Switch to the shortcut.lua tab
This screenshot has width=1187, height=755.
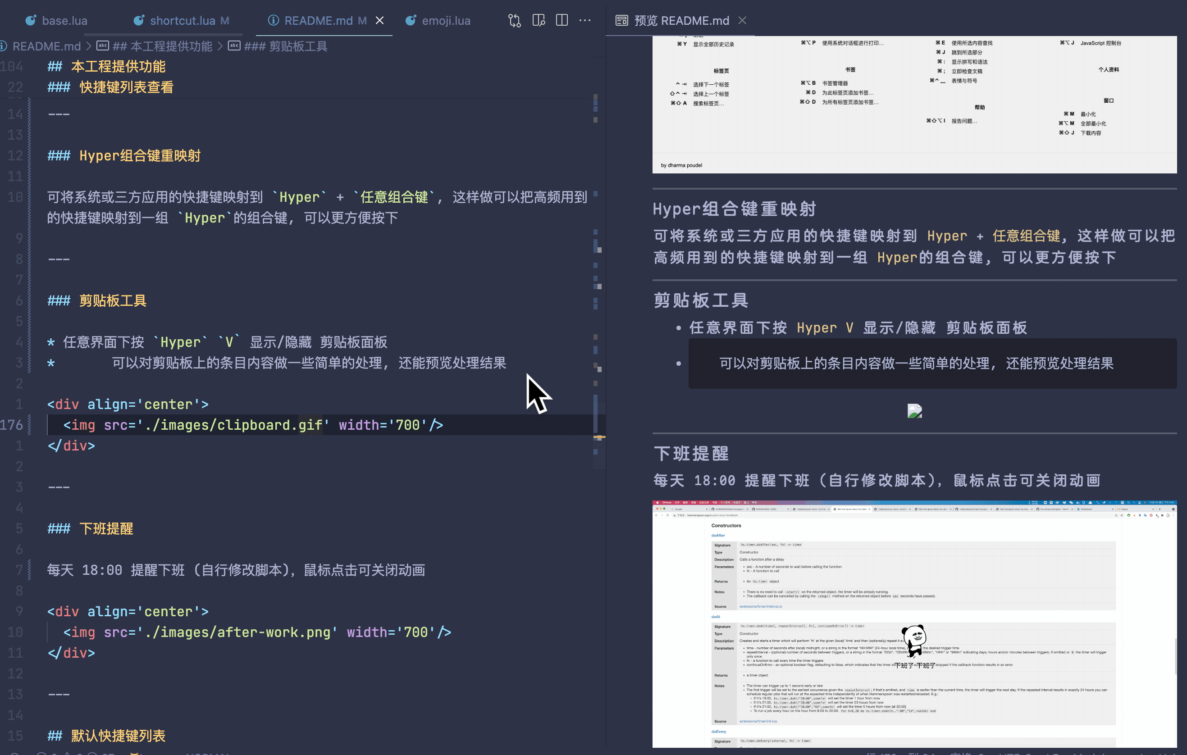[183, 21]
